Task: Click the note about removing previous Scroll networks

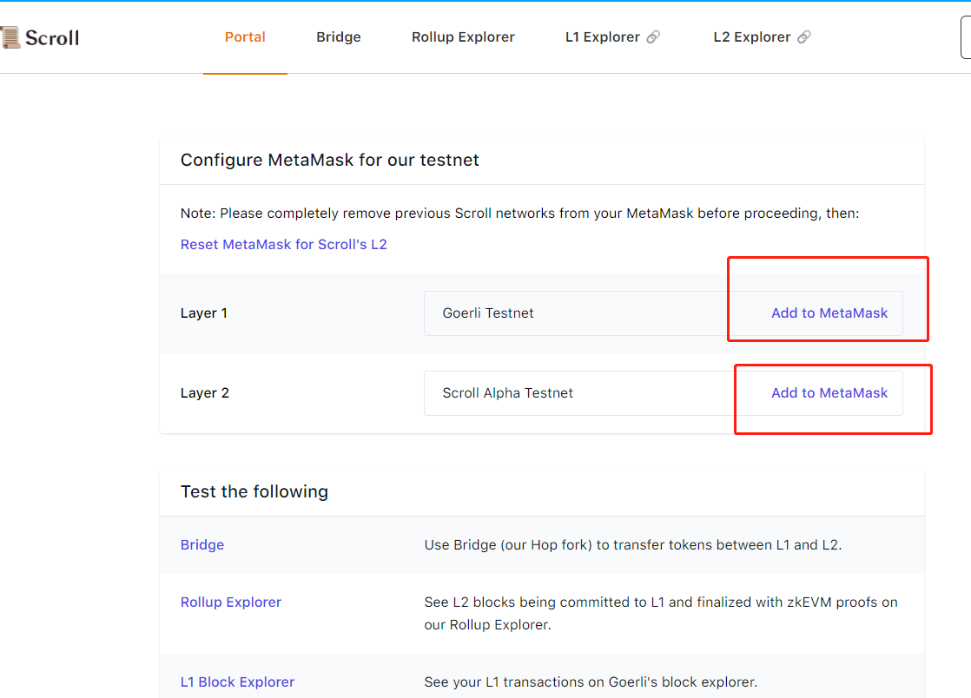Action: tap(519, 214)
